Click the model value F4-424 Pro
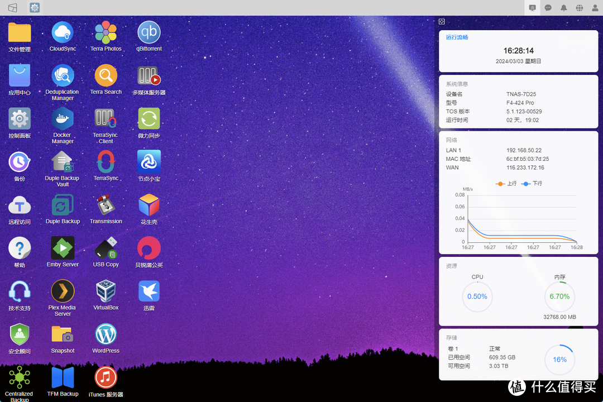This screenshot has width=603, height=402. click(x=520, y=103)
